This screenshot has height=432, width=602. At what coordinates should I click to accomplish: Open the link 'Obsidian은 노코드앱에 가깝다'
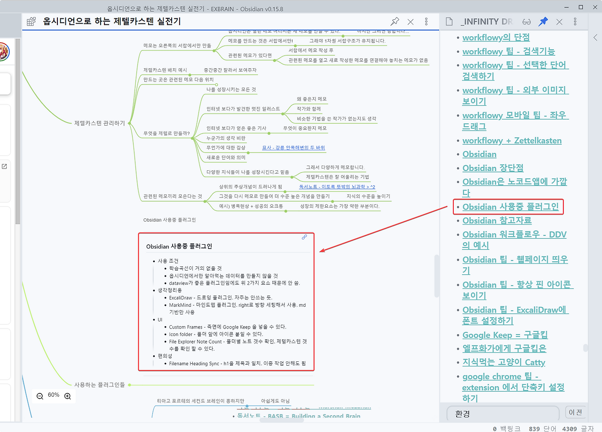(515, 187)
